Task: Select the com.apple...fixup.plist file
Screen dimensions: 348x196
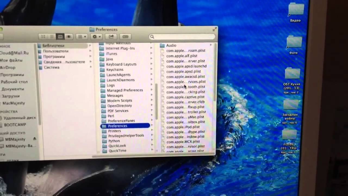Action: pos(186,107)
